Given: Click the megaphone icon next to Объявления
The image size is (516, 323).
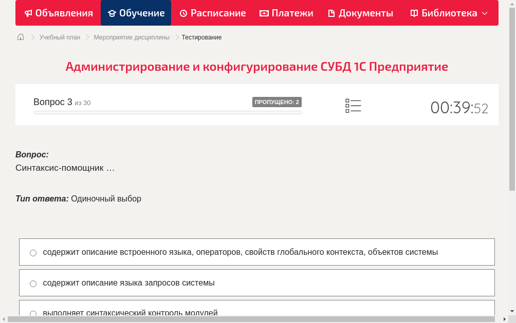Looking at the screenshot, I should (x=28, y=13).
